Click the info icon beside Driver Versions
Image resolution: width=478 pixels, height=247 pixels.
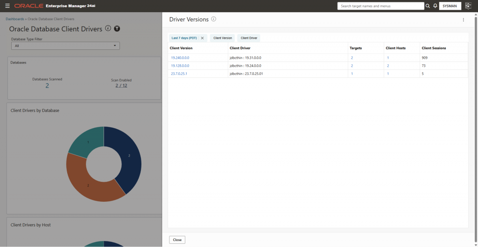(x=214, y=19)
